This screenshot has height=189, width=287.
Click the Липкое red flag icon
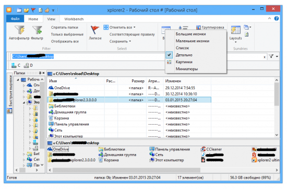[x=95, y=30]
